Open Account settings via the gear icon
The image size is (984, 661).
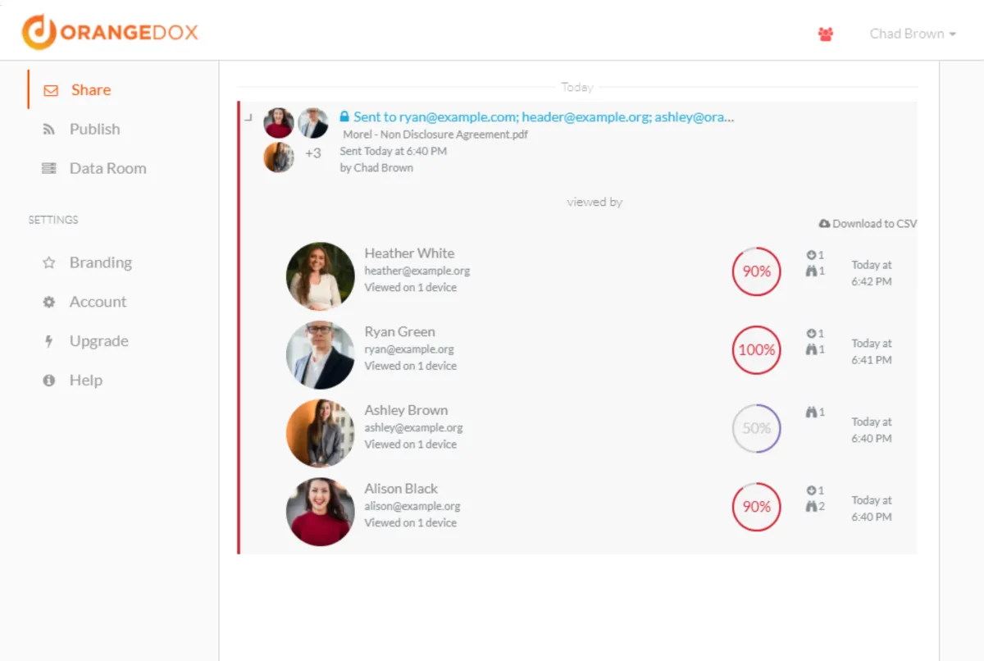49,301
